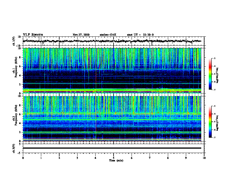Screen dimensions: 230x177
Task: Click the "5" tick on the ch.3 voltage axis
Action: (x=20, y=144)
